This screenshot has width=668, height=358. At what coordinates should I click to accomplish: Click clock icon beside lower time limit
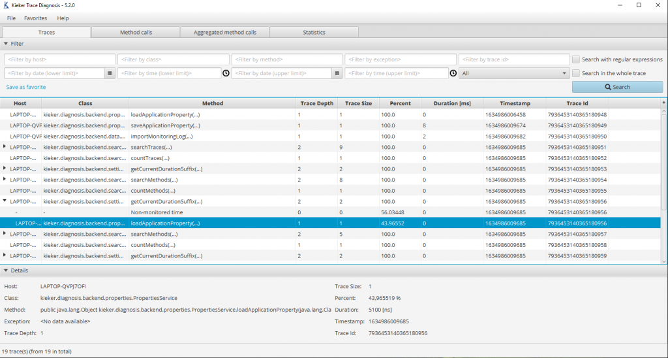226,74
